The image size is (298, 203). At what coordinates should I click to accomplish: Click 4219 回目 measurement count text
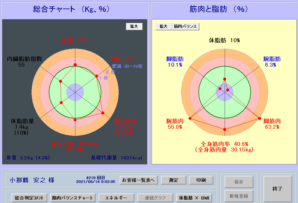pyautogui.click(x=96, y=178)
